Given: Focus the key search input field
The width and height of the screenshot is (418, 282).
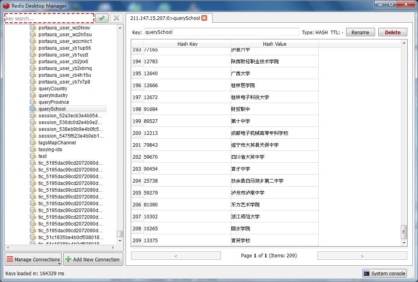Looking at the screenshot, I should point(49,18).
